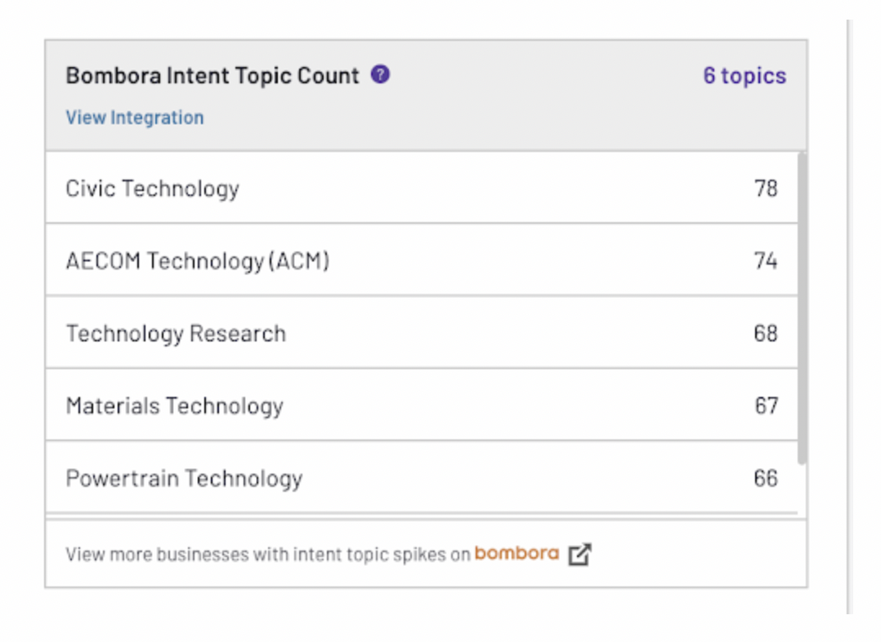This screenshot has width=881, height=642.
Task: Select the Technology Research topic row
Action: click(176, 334)
